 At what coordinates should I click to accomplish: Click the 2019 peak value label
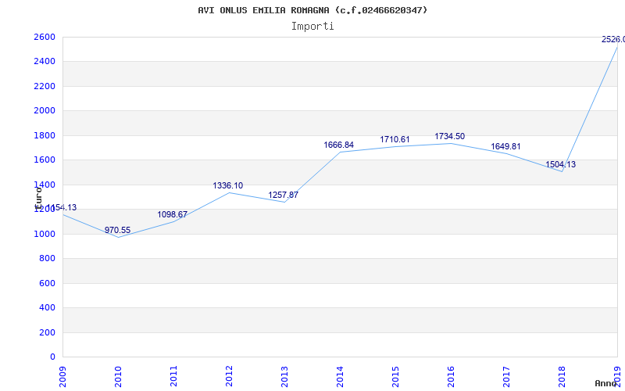click(x=613, y=39)
